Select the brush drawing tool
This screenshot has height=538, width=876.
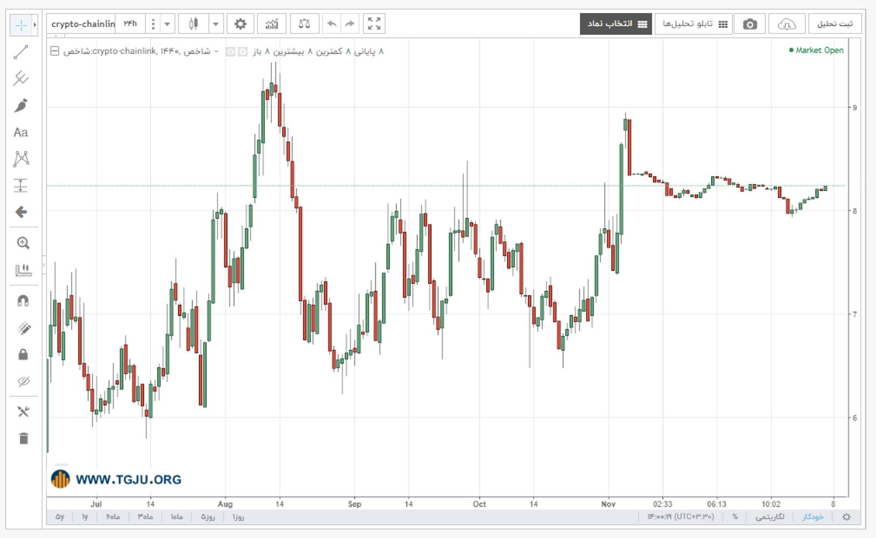click(21, 105)
